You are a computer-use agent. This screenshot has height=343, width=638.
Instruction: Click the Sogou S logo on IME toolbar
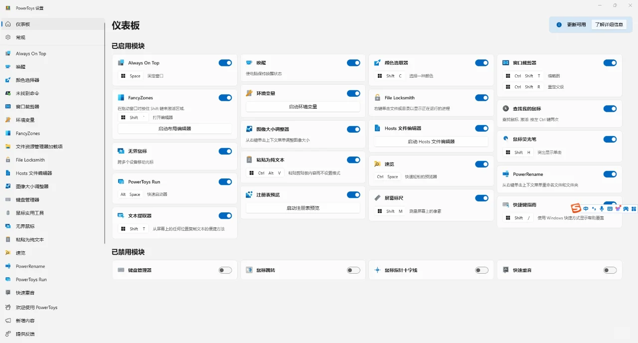click(576, 208)
